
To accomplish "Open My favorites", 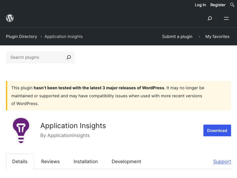I will [217, 36].
